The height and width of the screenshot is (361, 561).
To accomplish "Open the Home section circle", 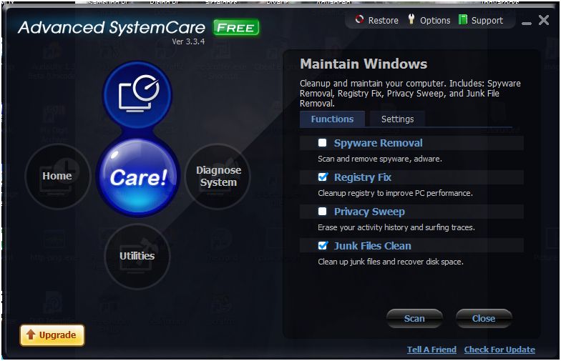I will (57, 176).
